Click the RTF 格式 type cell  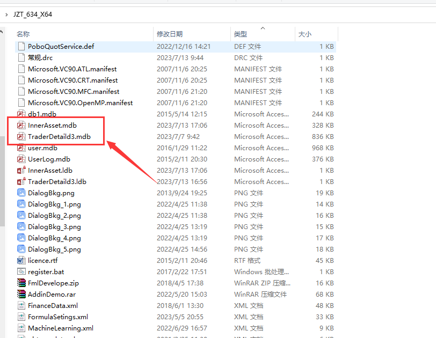click(x=247, y=261)
